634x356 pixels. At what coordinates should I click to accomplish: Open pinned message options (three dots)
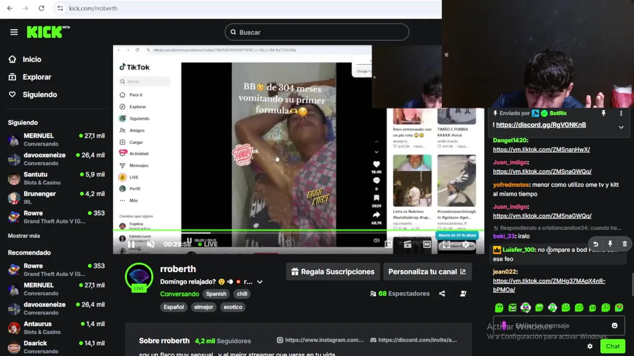(621, 114)
